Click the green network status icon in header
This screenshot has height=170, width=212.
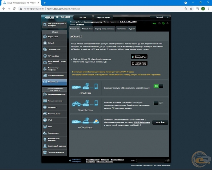pos(163,23)
